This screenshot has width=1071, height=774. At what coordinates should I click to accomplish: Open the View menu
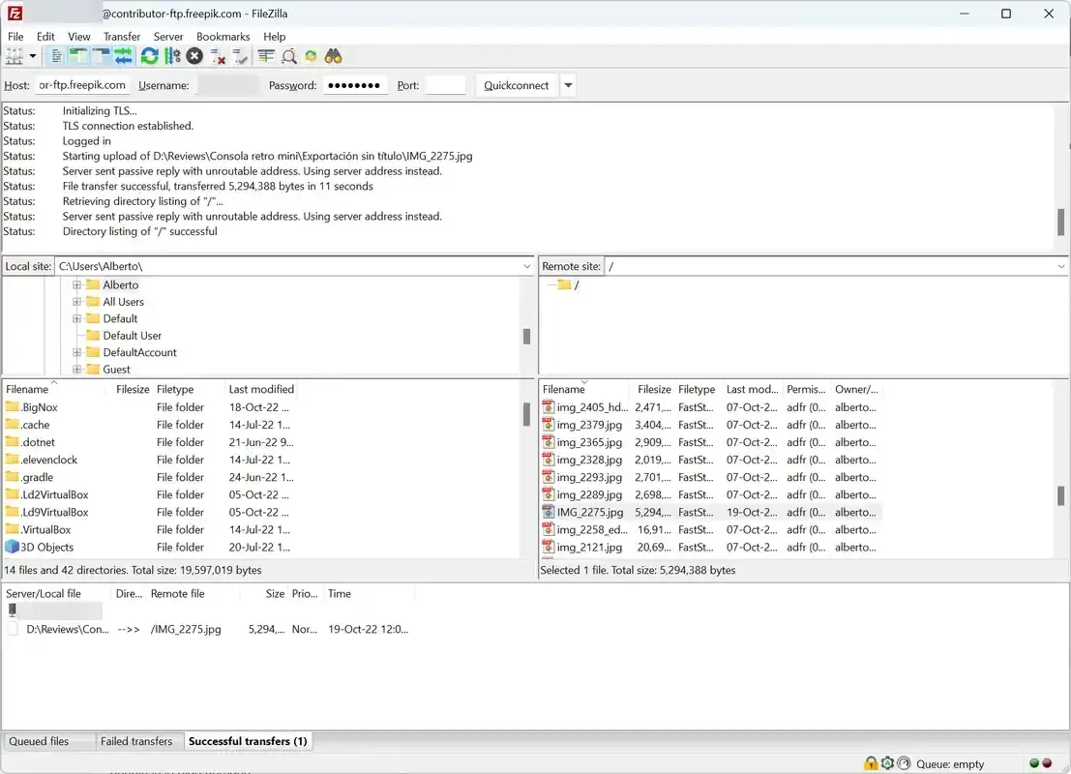point(78,36)
